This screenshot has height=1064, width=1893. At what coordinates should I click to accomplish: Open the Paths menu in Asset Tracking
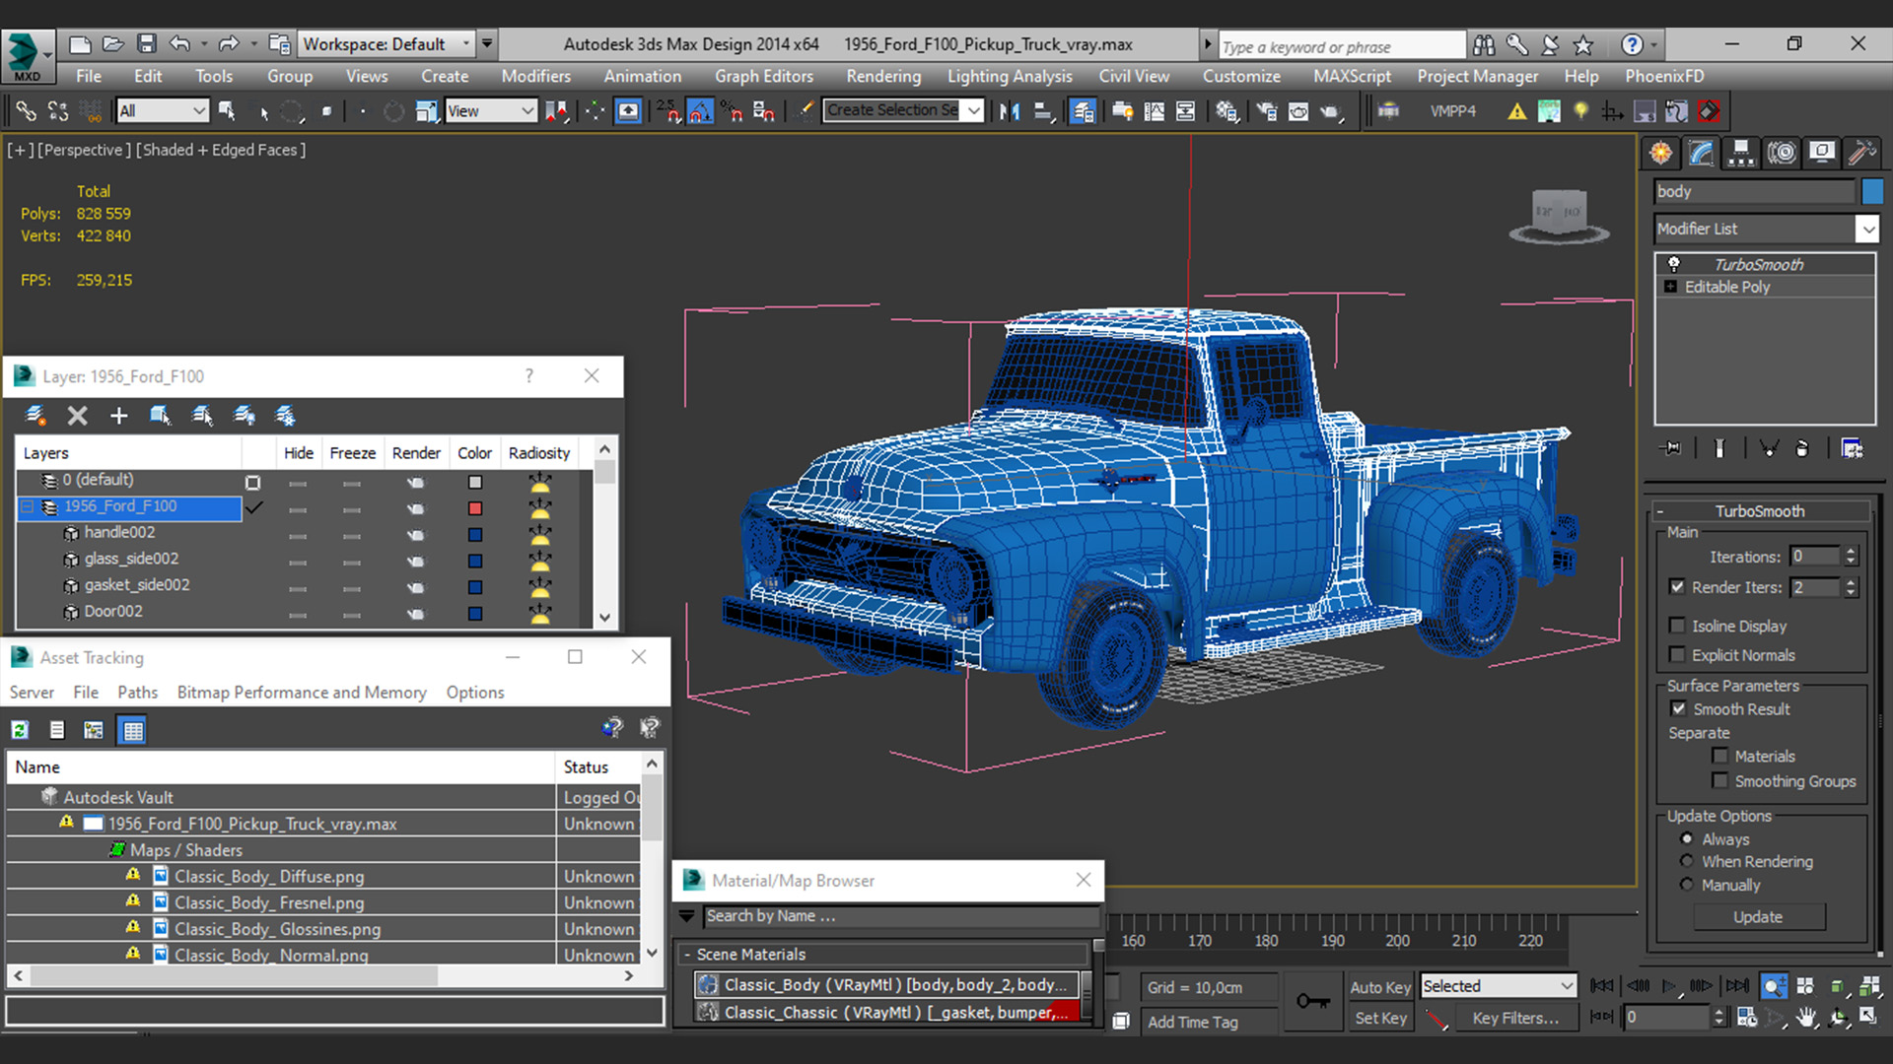click(137, 693)
